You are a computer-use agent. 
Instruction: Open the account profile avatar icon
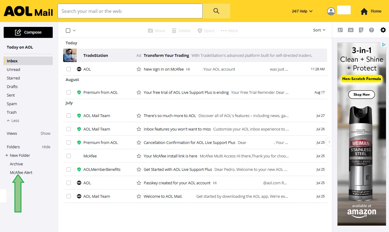pyautogui.click(x=331, y=11)
